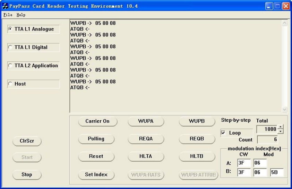
Task: Open the File menu
Action: (8, 15)
